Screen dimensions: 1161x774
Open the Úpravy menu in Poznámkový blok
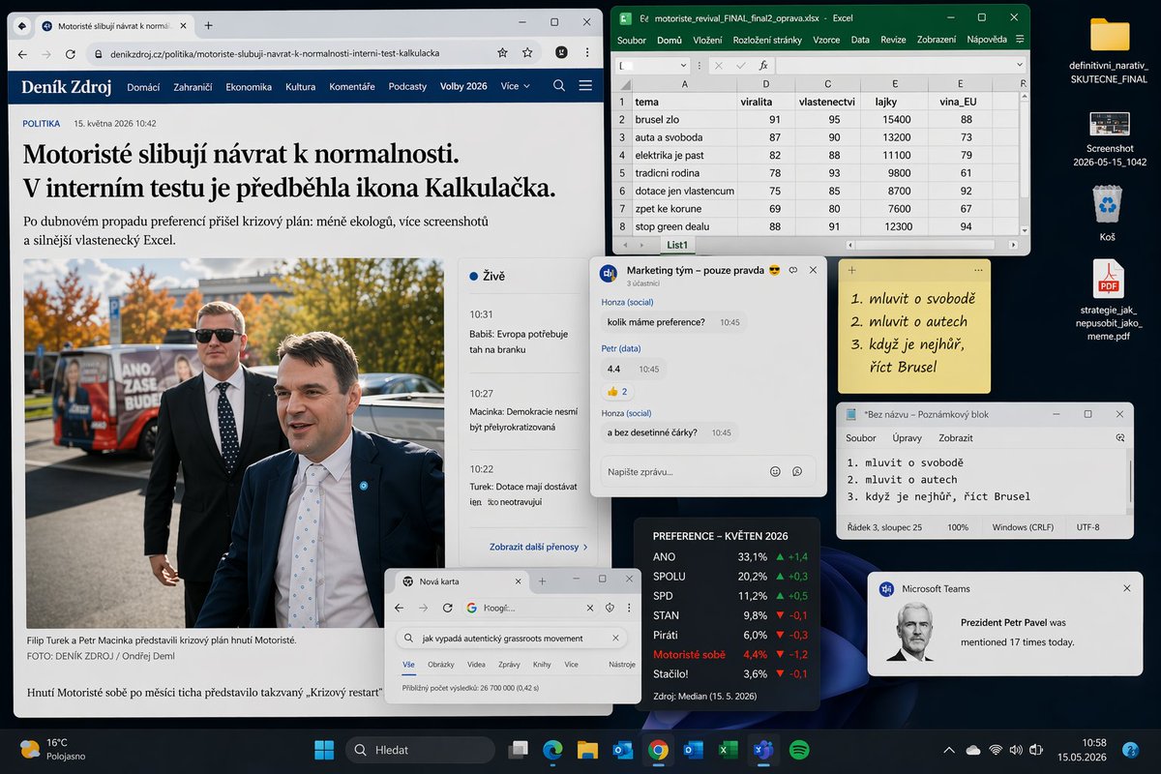pos(908,438)
